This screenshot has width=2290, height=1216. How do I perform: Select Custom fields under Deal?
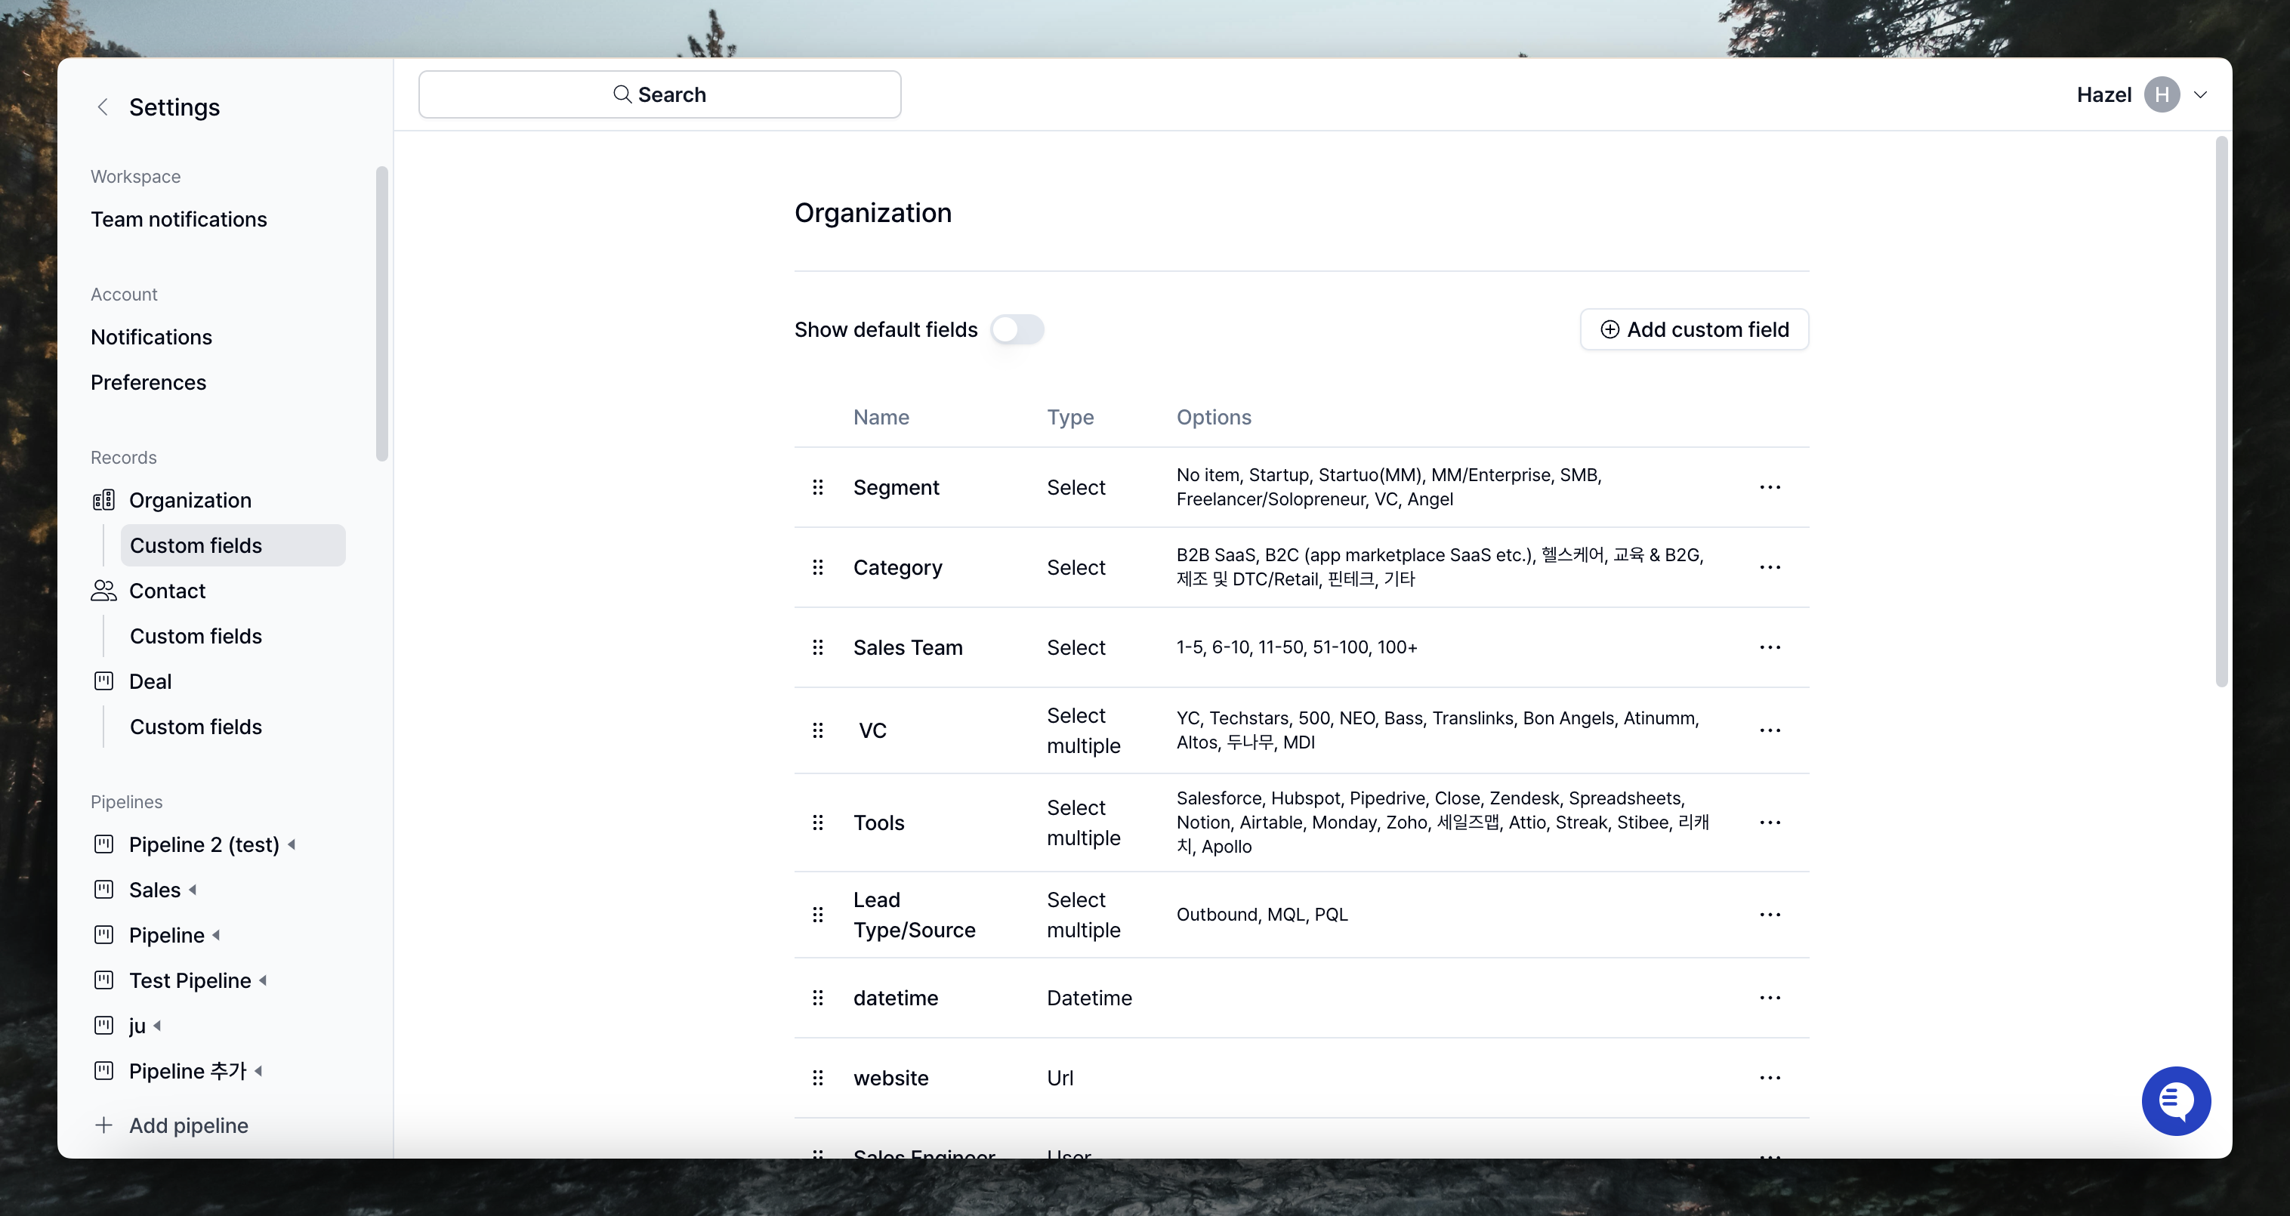pyautogui.click(x=196, y=727)
